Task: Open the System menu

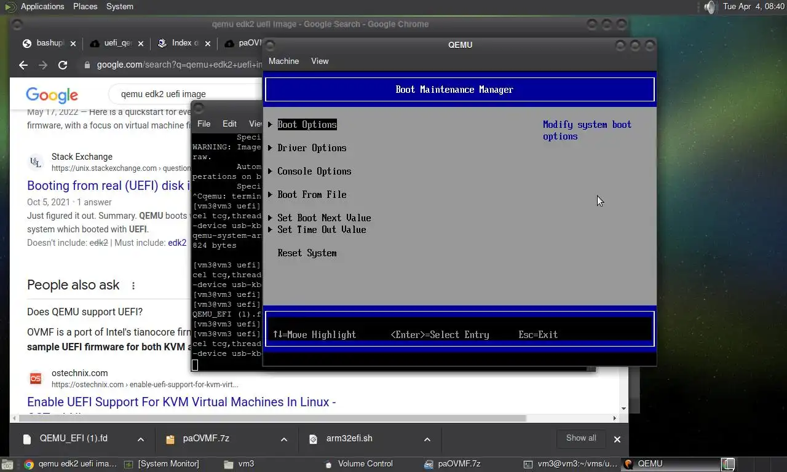Action: (x=119, y=6)
